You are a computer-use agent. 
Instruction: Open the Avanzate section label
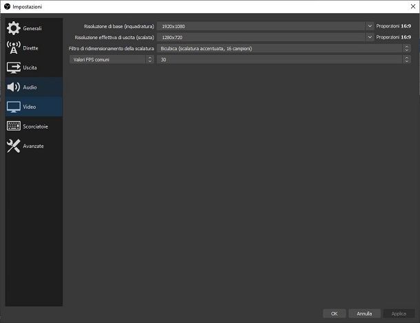point(33,146)
